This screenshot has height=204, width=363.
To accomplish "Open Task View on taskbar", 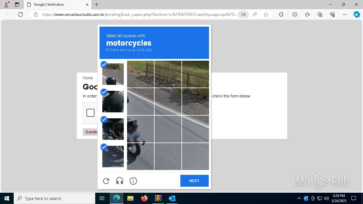I will [102, 198].
